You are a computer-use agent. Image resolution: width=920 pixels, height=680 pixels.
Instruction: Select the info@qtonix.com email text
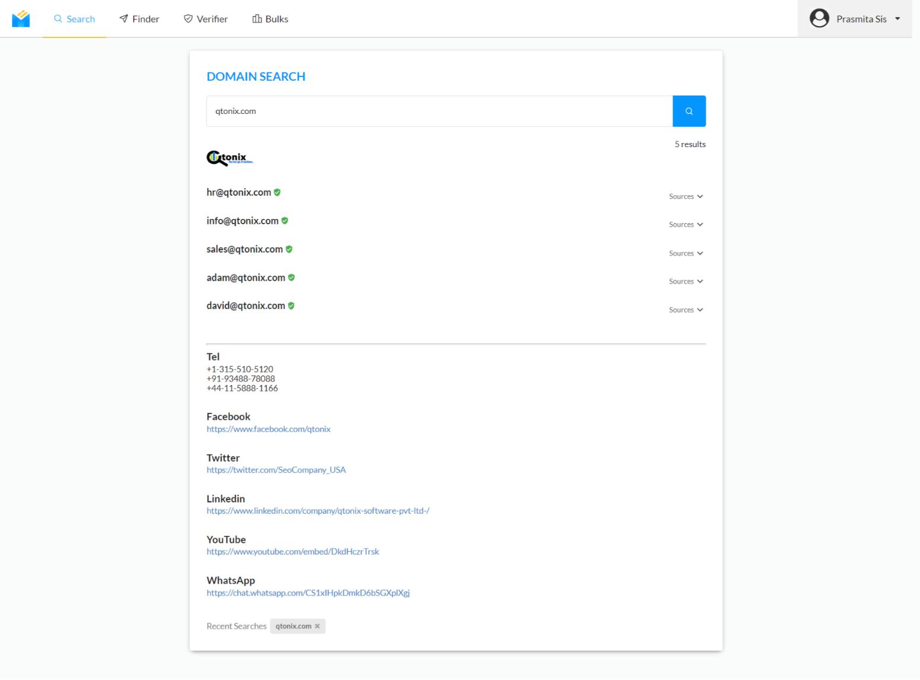click(242, 221)
